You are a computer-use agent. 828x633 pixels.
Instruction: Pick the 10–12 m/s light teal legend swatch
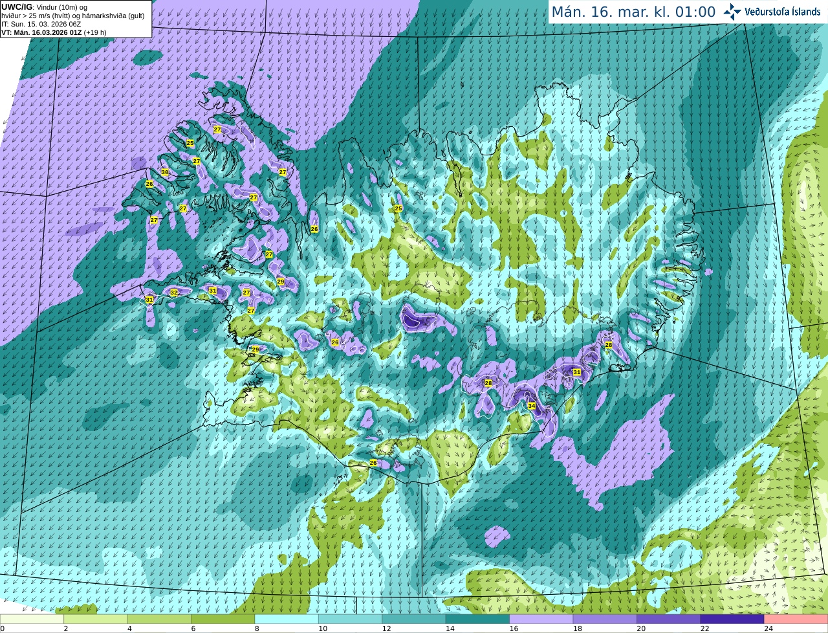(x=351, y=619)
